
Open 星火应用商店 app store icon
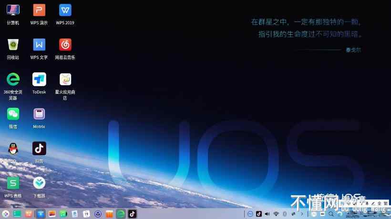coord(65,80)
